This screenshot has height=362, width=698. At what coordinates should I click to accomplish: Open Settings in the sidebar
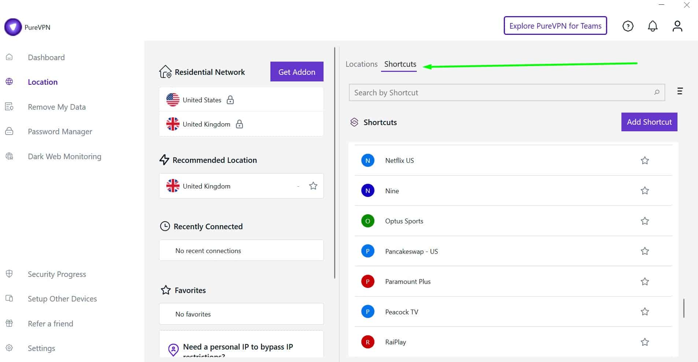click(41, 348)
